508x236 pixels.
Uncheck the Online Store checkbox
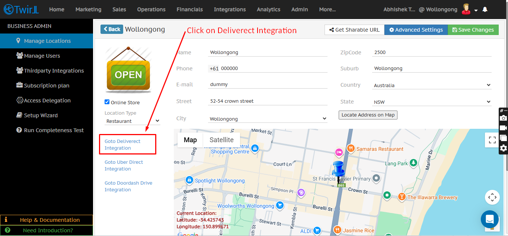tap(107, 102)
